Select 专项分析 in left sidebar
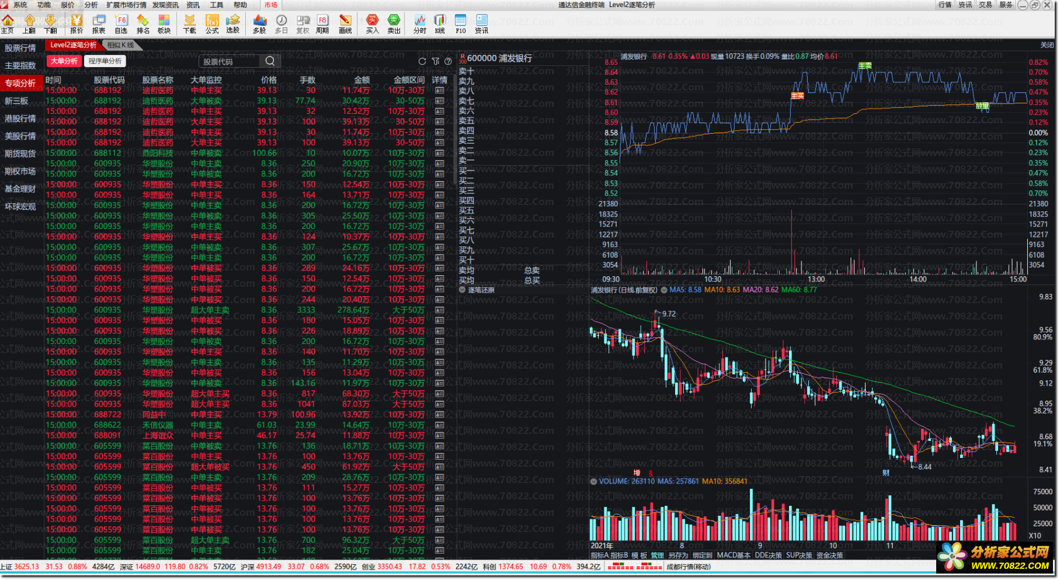The height and width of the screenshot is (580, 1060). click(20, 83)
